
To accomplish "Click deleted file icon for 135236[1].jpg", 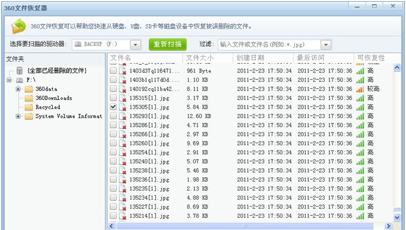I will tap(123, 180).
